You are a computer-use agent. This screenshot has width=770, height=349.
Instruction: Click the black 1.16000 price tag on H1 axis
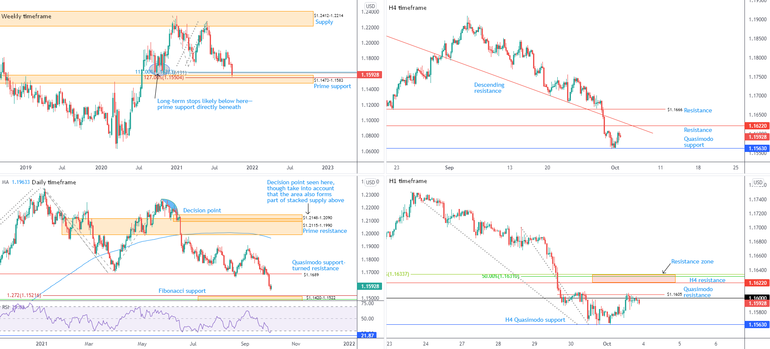(x=758, y=298)
